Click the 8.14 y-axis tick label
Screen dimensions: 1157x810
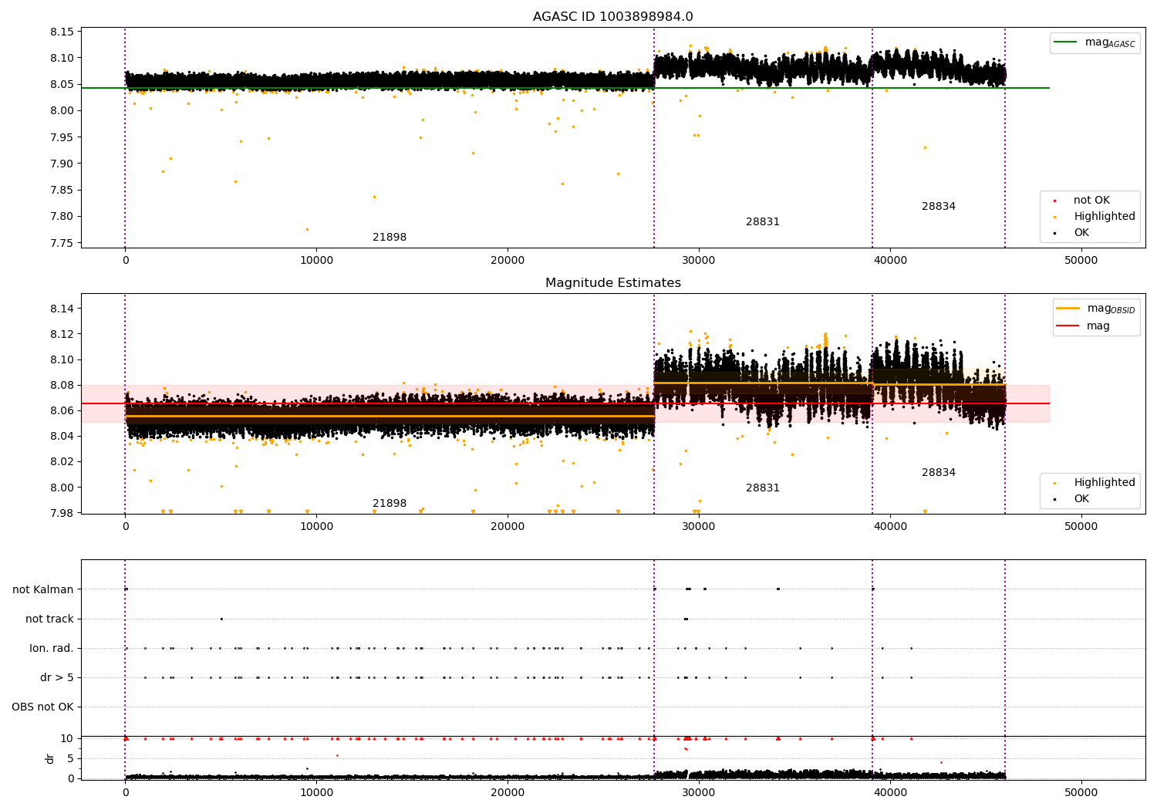[x=62, y=309]
